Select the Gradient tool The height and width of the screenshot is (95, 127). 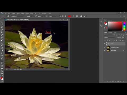[2, 50]
